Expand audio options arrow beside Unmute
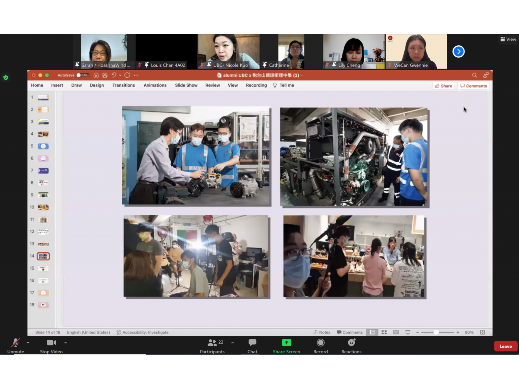 (x=28, y=343)
